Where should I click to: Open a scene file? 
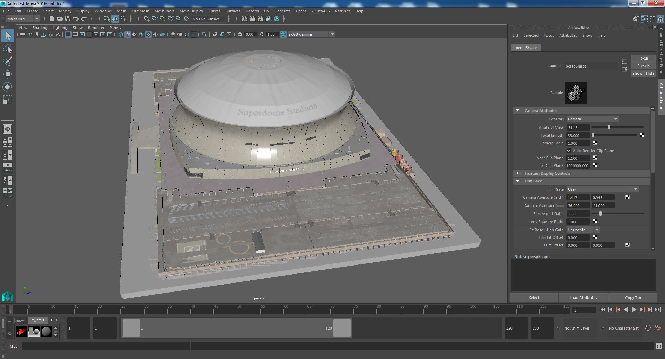[x=60, y=19]
